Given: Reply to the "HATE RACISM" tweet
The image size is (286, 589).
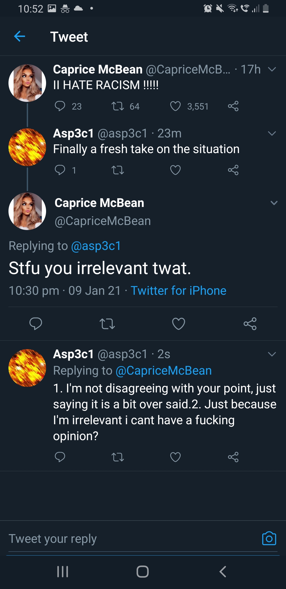Looking at the screenshot, I should pos(60,106).
